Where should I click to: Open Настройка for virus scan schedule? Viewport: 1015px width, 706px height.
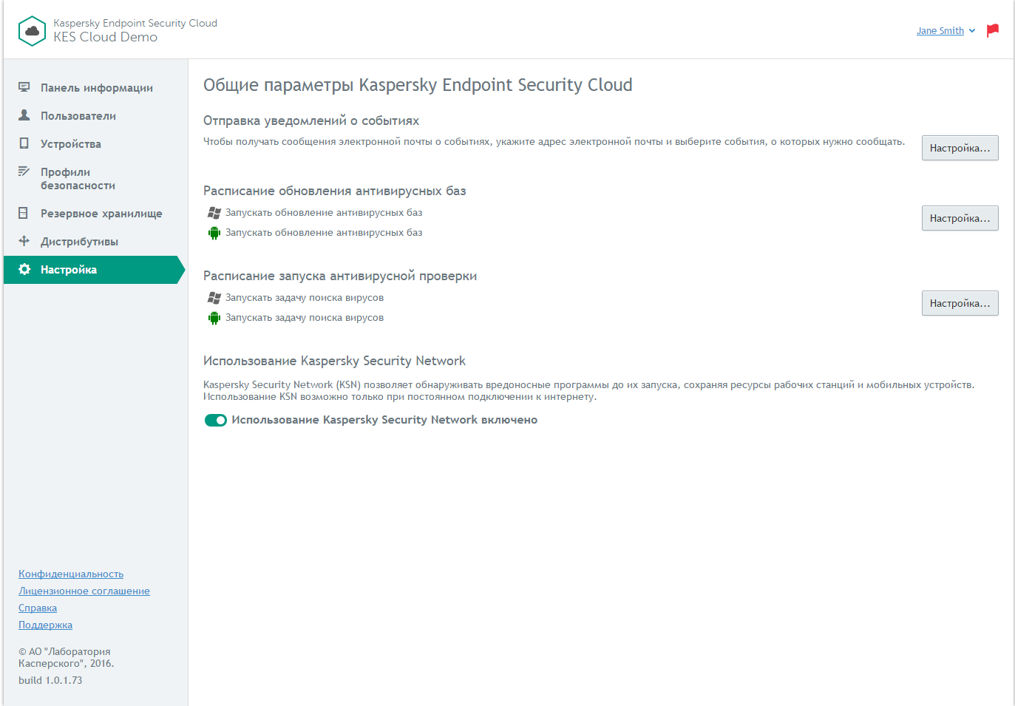click(x=960, y=303)
